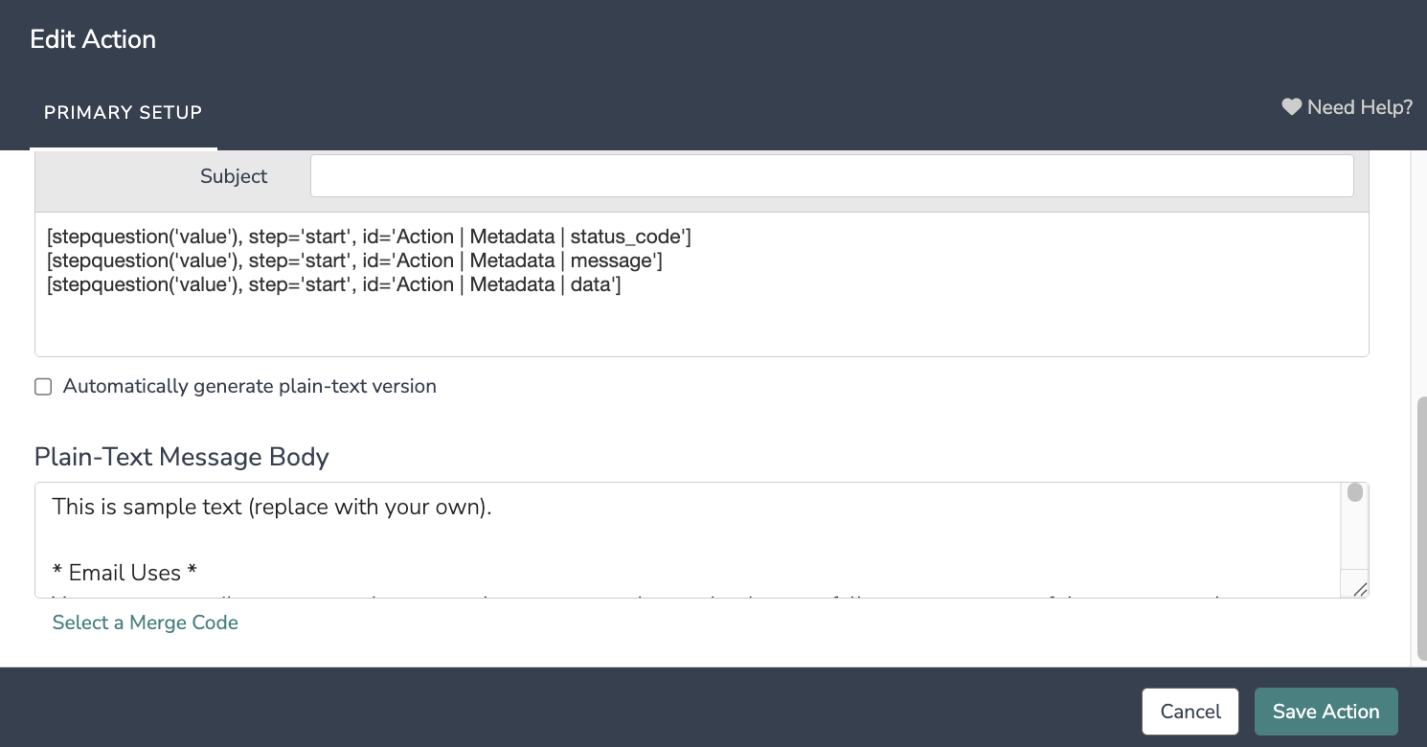This screenshot has height=747, width=1427.
Task: Click the '* Email Uses *' text line
Action: pyautogui.click(x=125, y=573)
